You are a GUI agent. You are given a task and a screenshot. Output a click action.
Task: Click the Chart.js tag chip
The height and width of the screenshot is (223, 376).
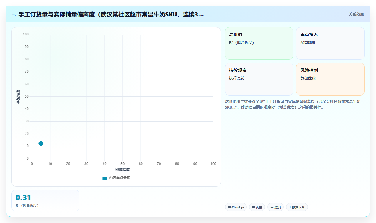(236, 207)
